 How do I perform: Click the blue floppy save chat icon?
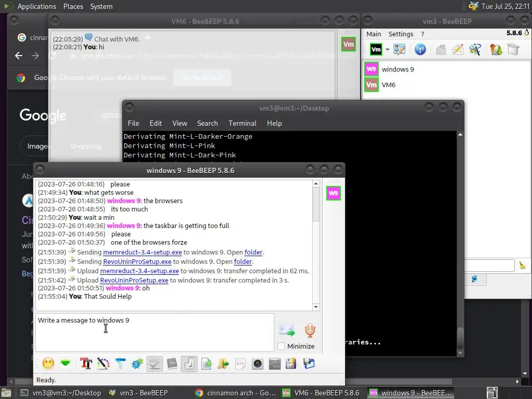pyautogui.click(x=309, y=364)
